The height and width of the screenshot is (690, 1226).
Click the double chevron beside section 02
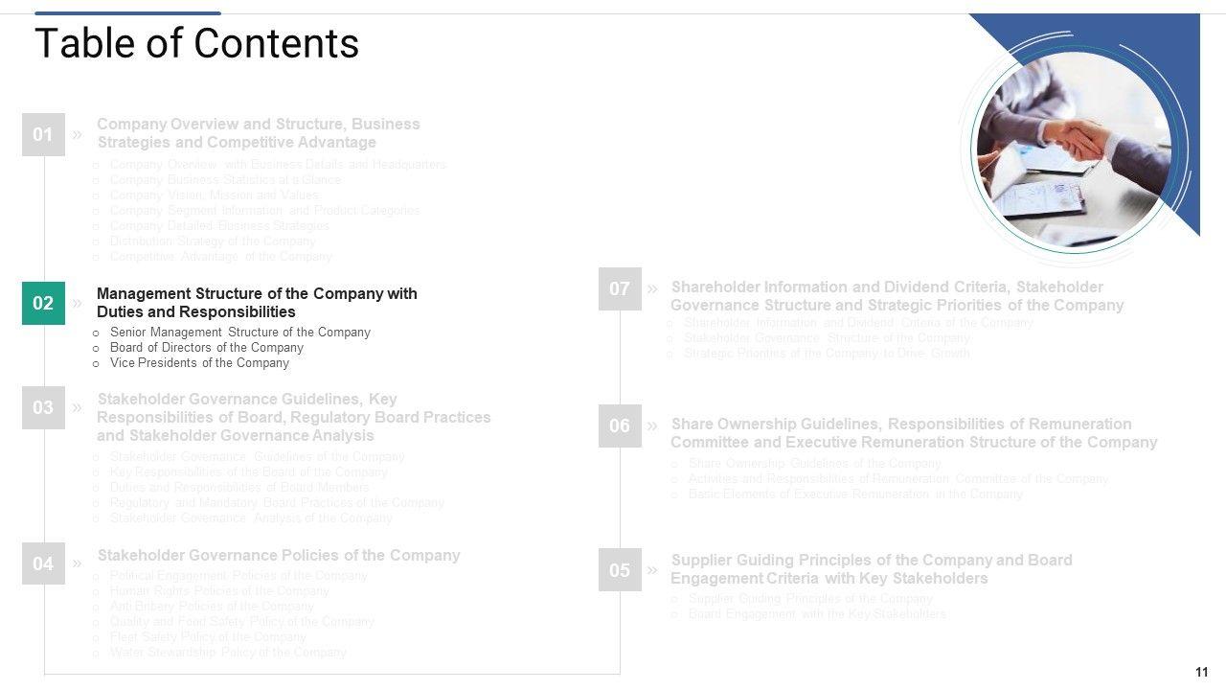(77, 303)
